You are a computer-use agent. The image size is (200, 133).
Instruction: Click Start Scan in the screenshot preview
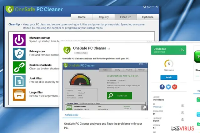[x=119, y=96]
